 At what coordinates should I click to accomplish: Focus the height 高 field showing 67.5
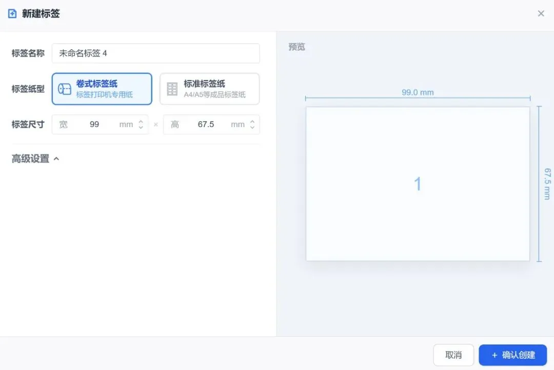click(x=211, y=125)
